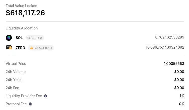Click the warning triangle in ZERO address badge

pos(32,48)
